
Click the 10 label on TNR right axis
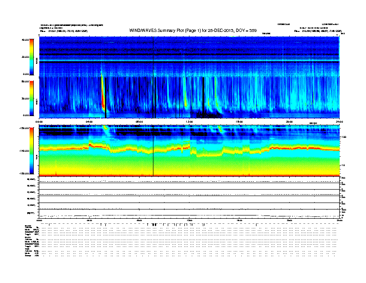point(343,166)
